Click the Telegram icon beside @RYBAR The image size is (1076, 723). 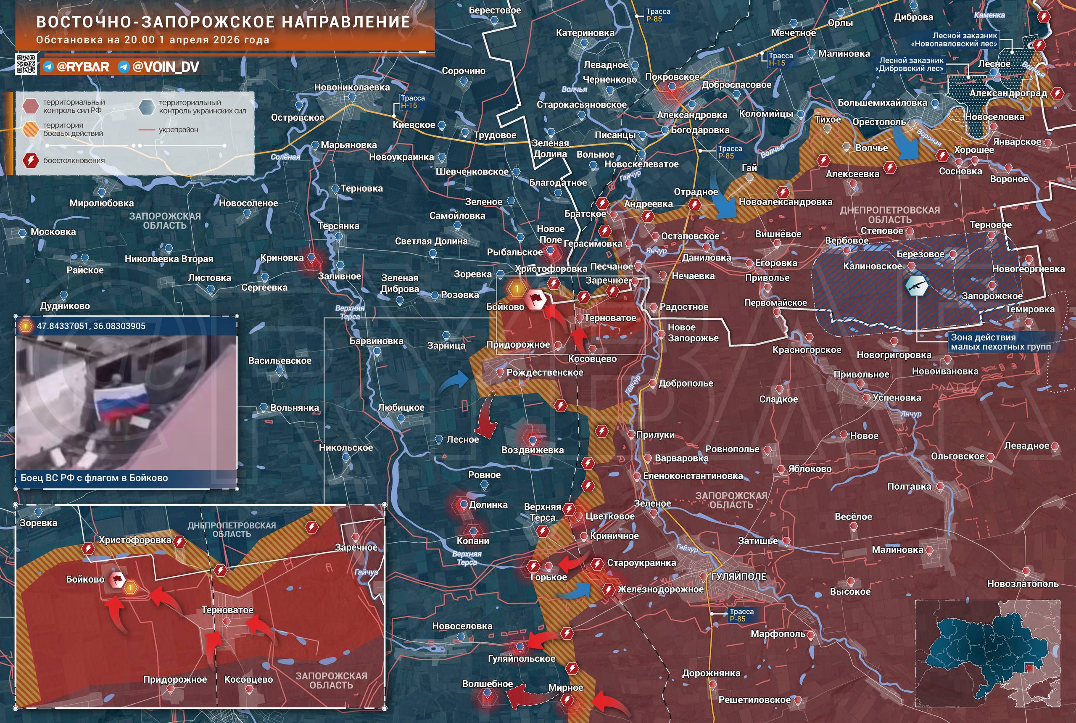click(48, 67)
